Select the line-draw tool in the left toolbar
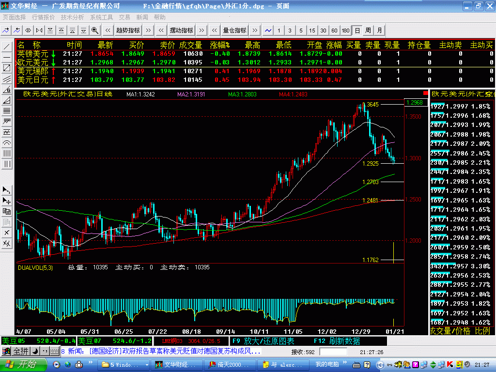Image resolution: width=496 pixels, height=372 pixels. click(7, 47)
